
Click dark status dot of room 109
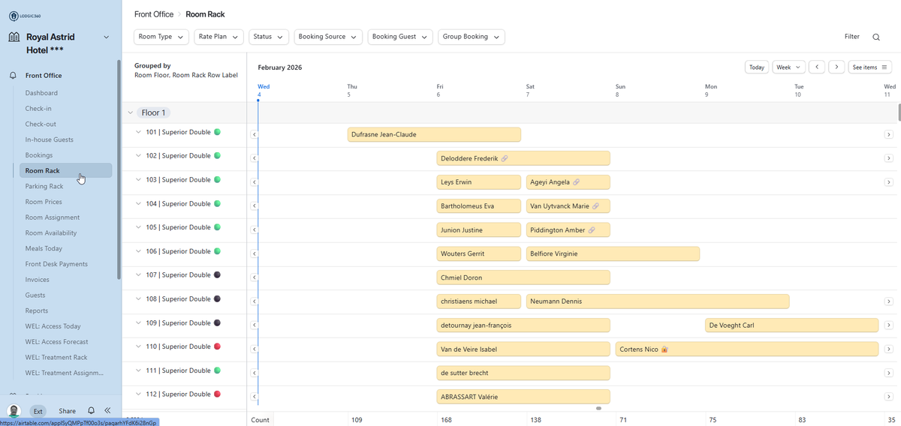click(217, 322)
